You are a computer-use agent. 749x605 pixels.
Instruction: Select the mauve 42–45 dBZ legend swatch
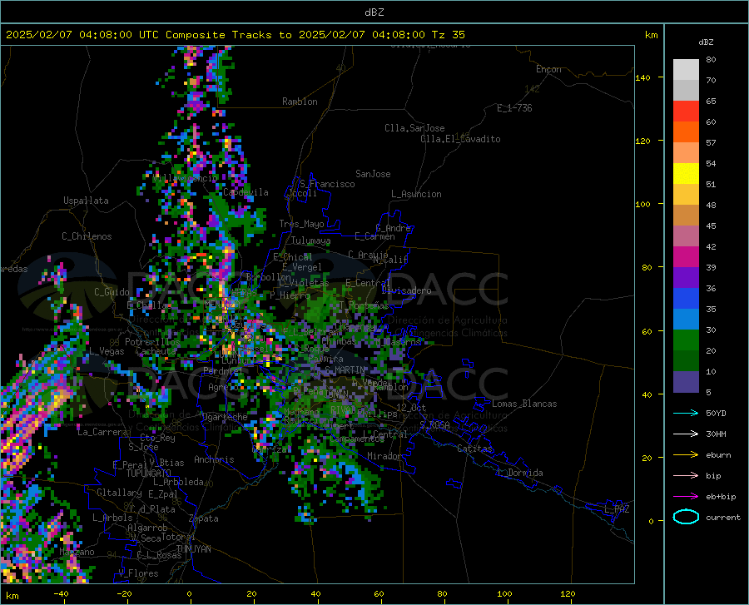click(x=686, y=236)
